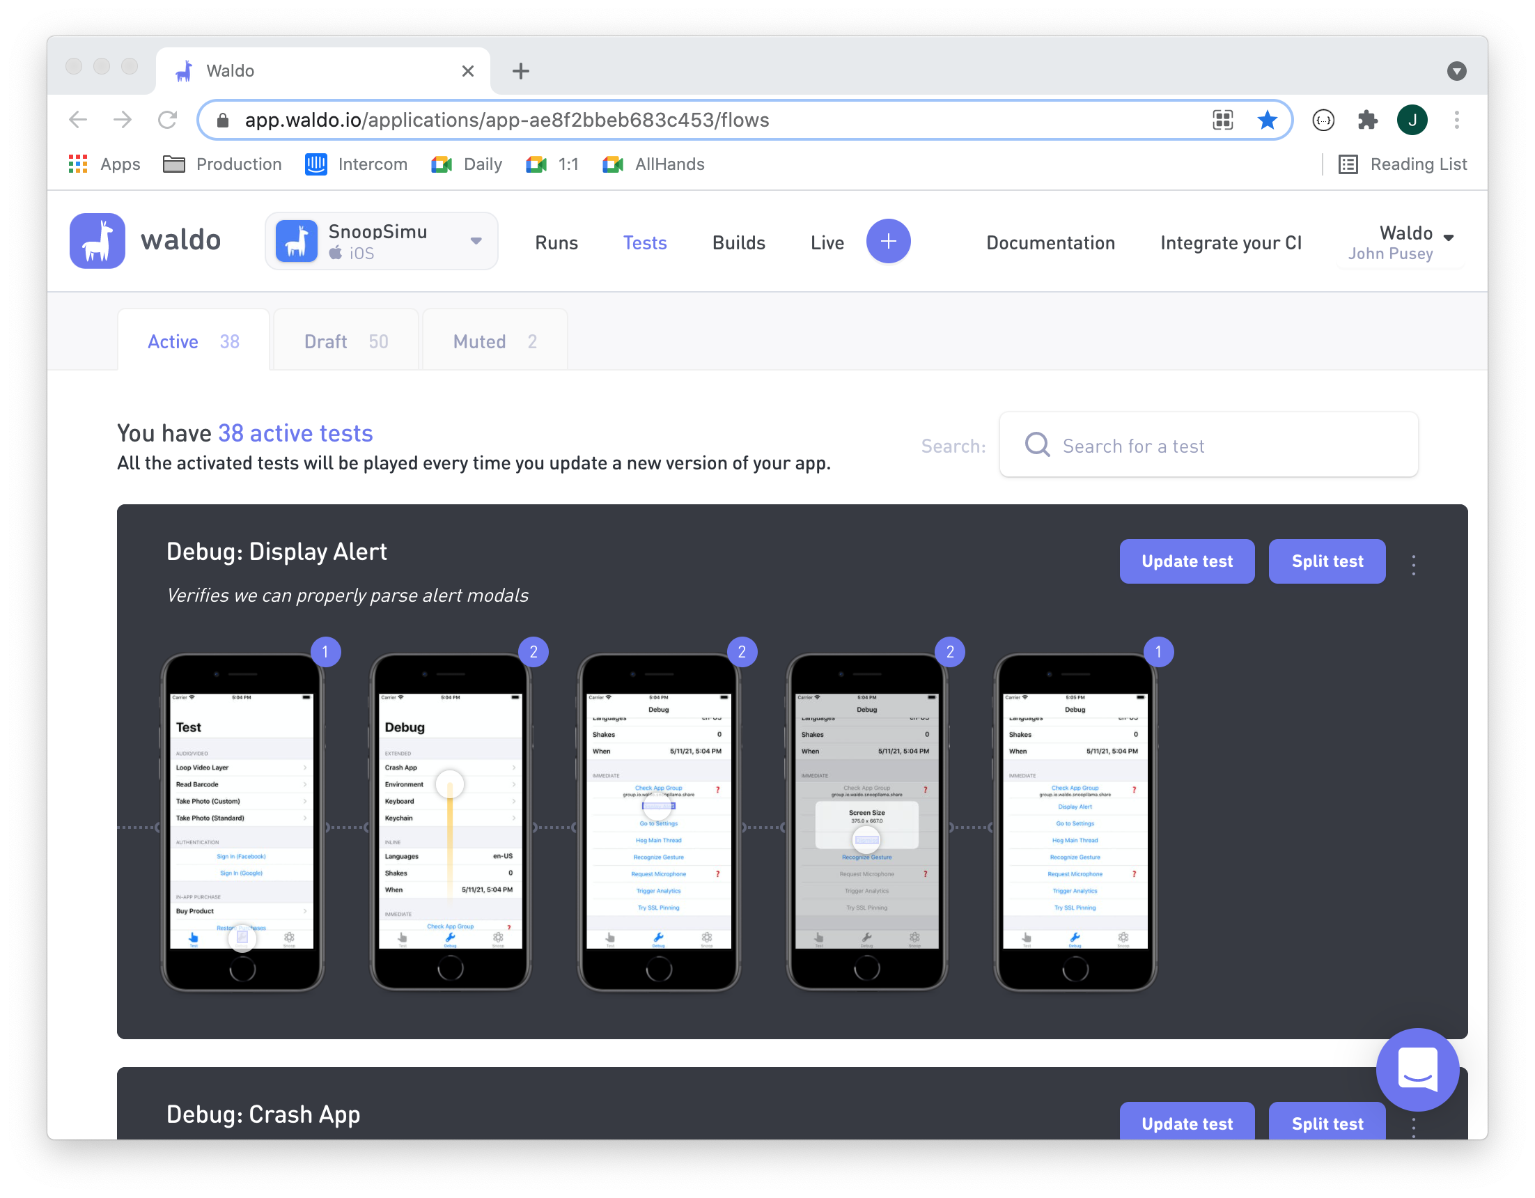The image size is (1535, 1198).
Task: Open the Chrome three-dot menu
Action: [x=1456, y=120]
